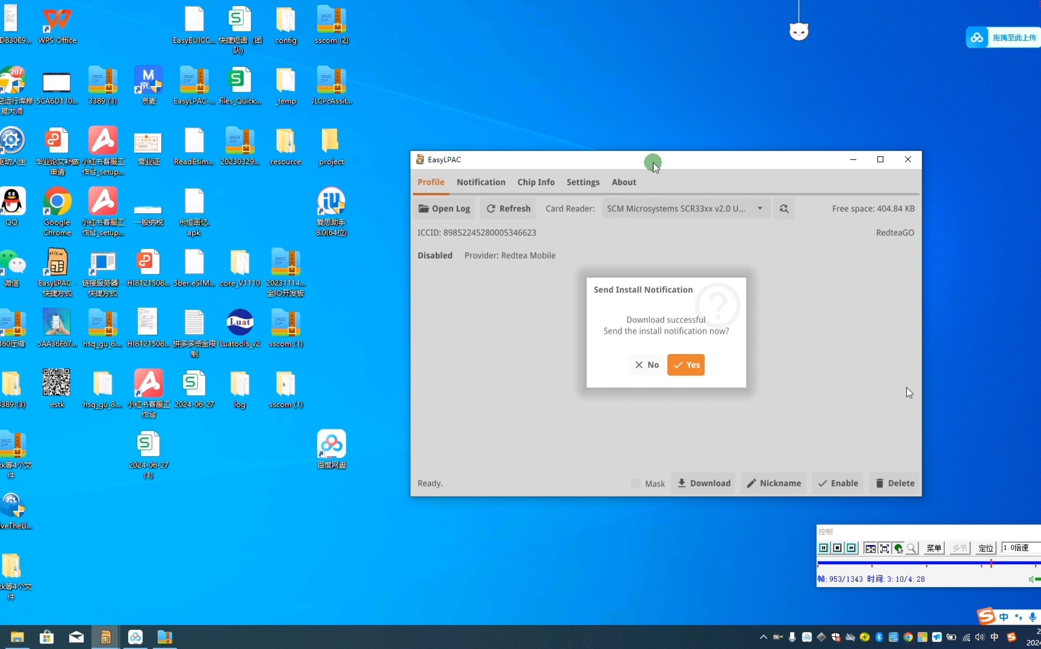Toggle Disabled status for Redtea Mobile profile
The width and height of the screenshot is (1041, 649).
(435, 255)
